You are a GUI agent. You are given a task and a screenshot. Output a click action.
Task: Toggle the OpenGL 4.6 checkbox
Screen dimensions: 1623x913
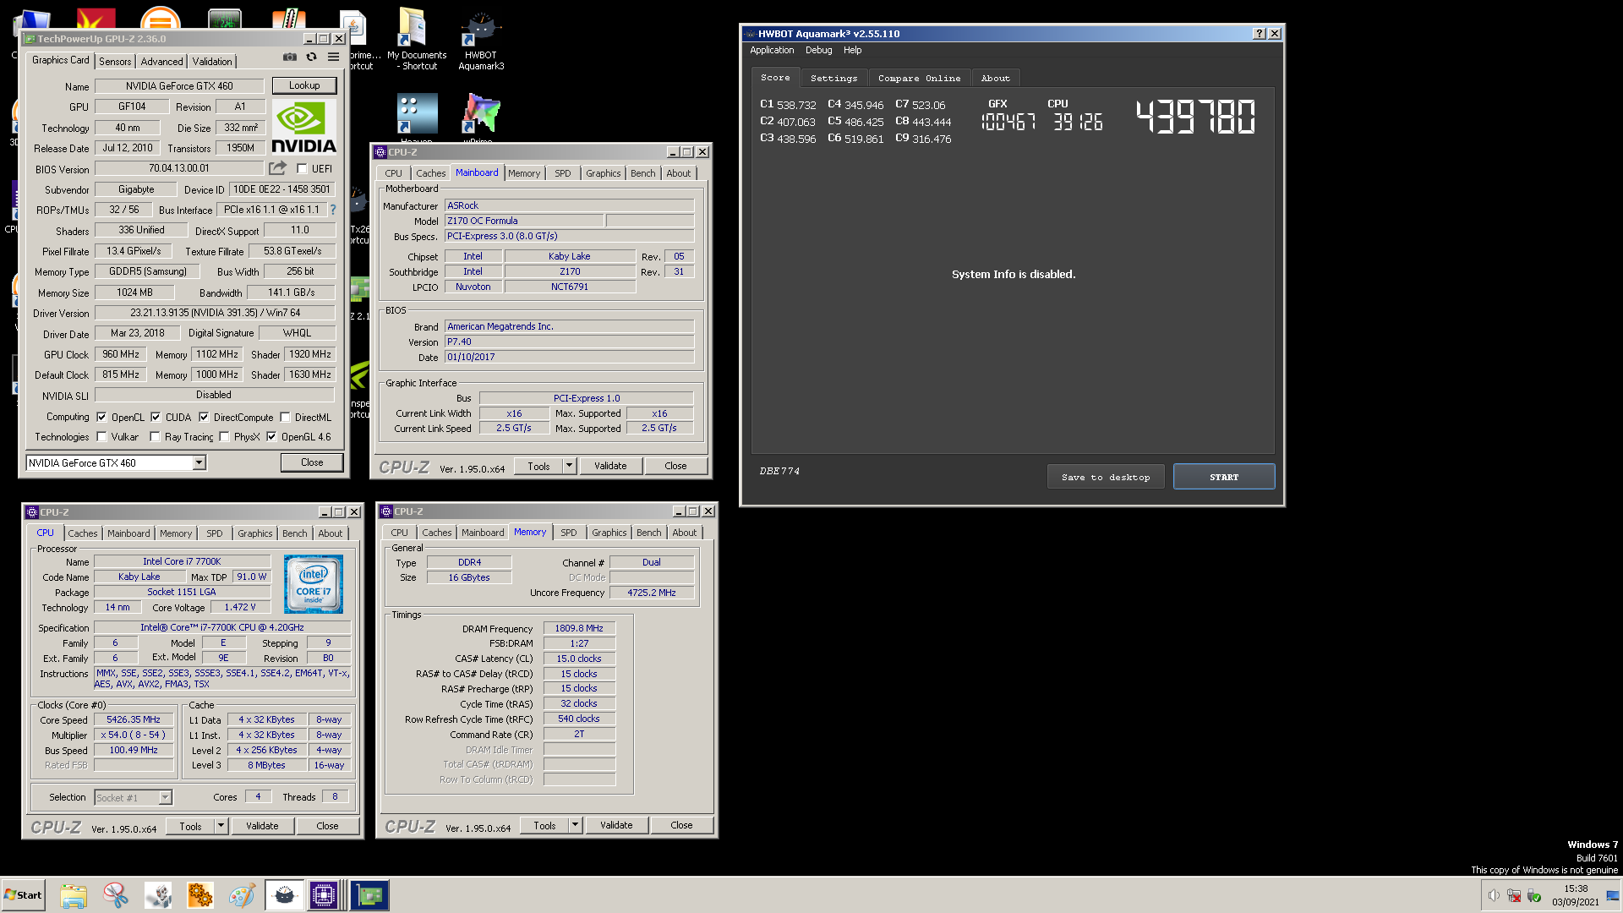[x=271, y=437]
